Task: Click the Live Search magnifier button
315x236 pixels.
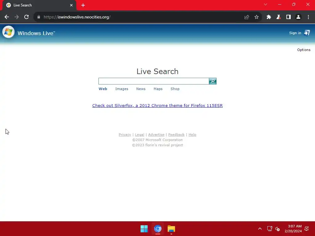Action: pyautogui.click(x=213, y=81)
